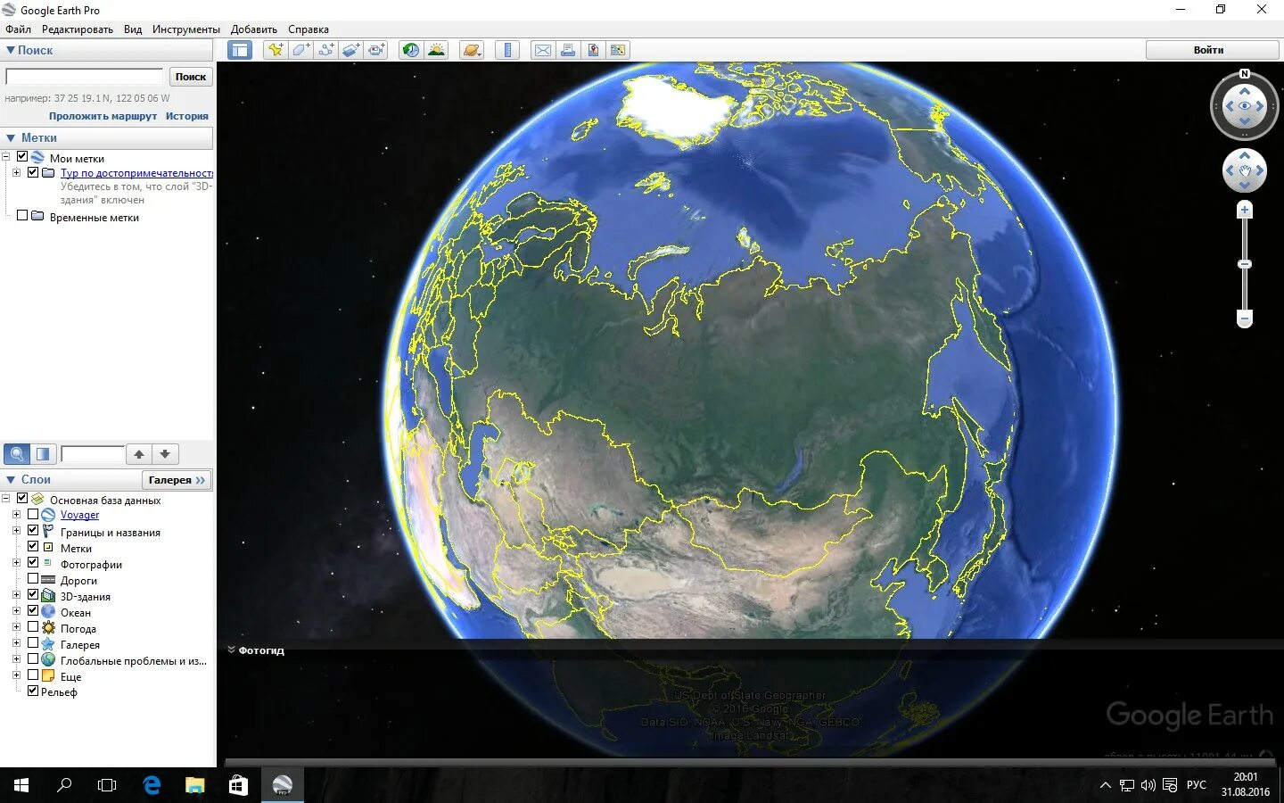The height and width of the screenshot is (803, 1284).
Task: Toggle Границы и названия checkbox
Action: 33,530
